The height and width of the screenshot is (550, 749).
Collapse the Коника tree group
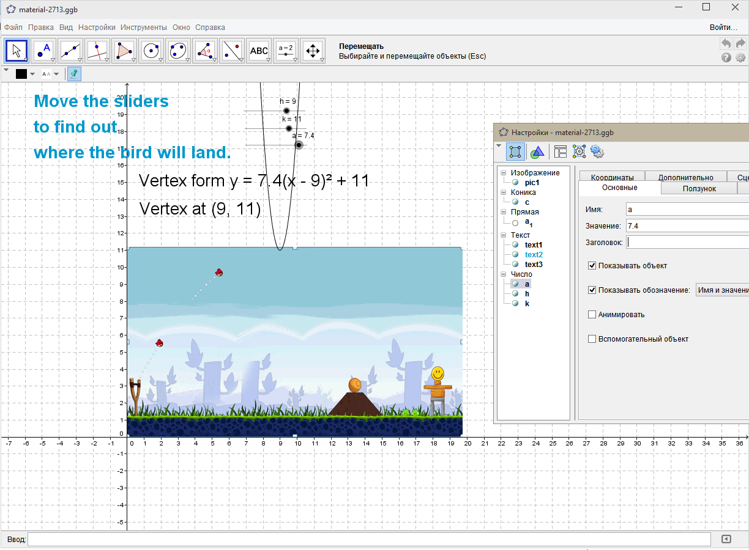(504, 193)
